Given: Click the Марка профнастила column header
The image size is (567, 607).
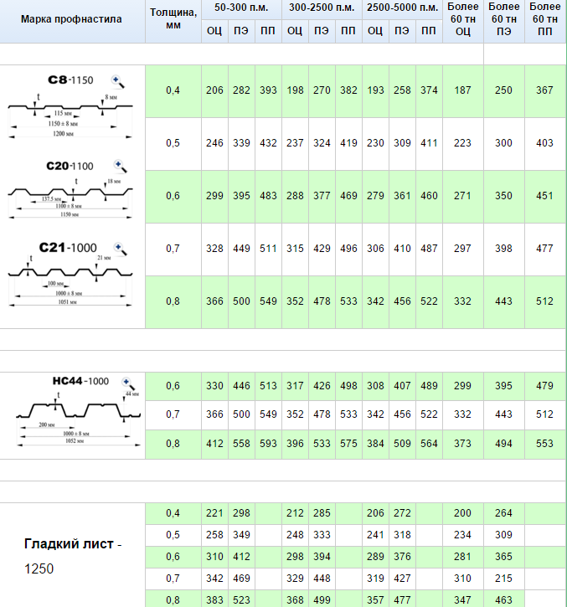Looking at the screenshot, I should [x=71, y=19].
